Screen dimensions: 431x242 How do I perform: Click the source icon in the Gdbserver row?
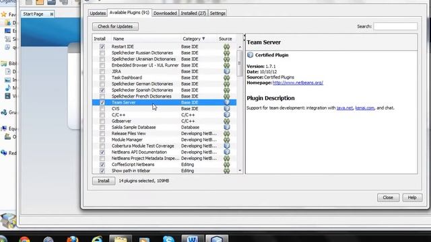226,121
